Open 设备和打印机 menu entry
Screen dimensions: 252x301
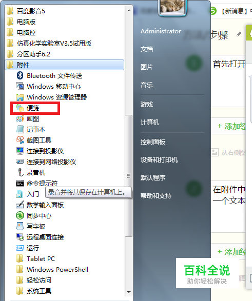click(x=159, y=159)
